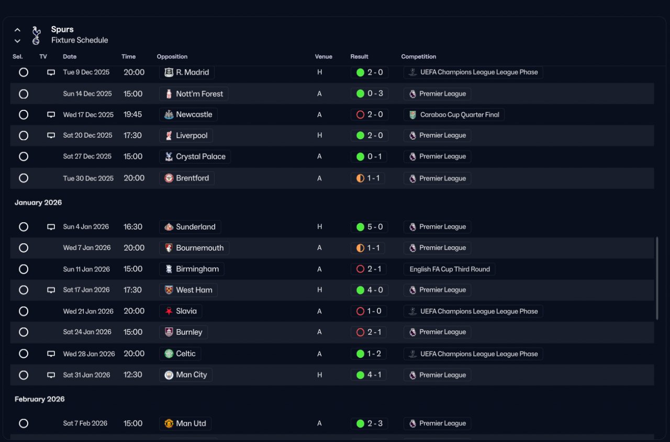View the 2 - 0 result against Newcastle
Screen dimensions: 670x442
(x=370, y=115)
